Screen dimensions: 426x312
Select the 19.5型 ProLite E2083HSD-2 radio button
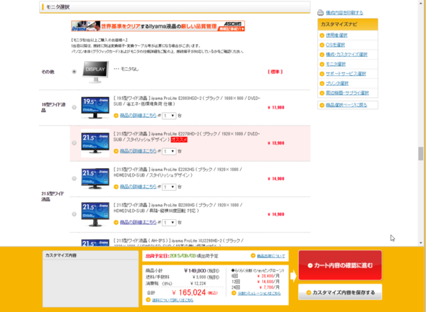(74, 108)
